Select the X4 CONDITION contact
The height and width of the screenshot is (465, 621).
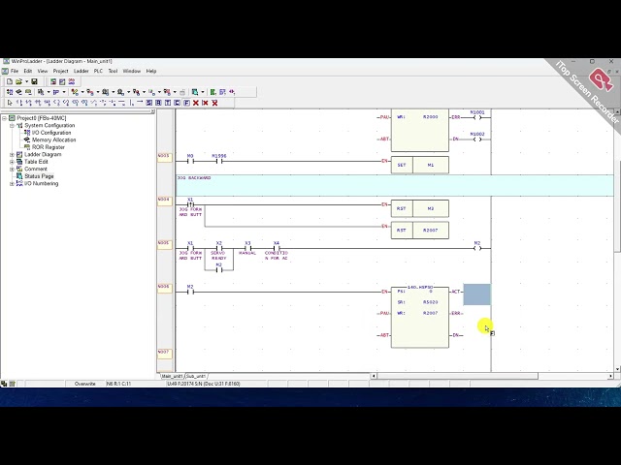point(277,248)
